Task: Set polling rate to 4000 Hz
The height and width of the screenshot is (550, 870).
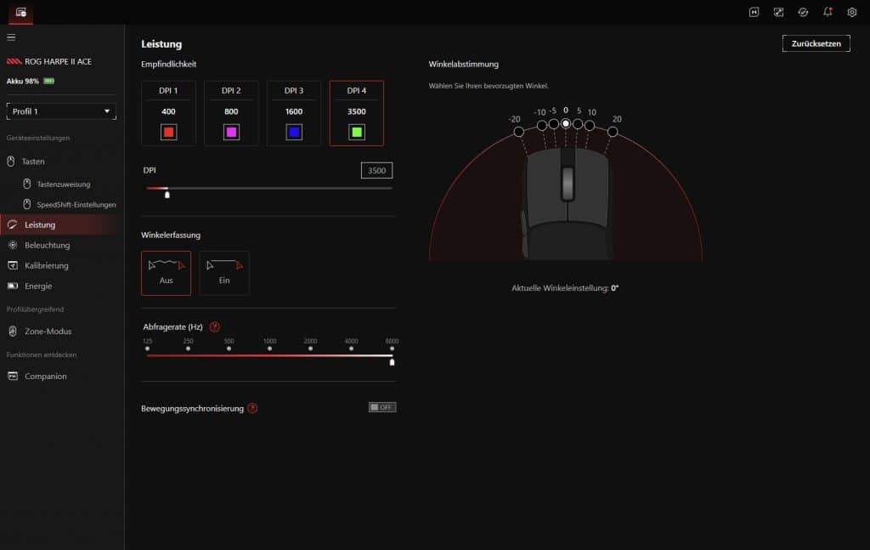Action: [x=351, y=349]
